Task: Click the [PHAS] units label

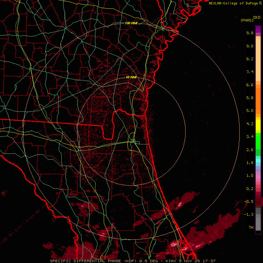Action: point(247,20)
